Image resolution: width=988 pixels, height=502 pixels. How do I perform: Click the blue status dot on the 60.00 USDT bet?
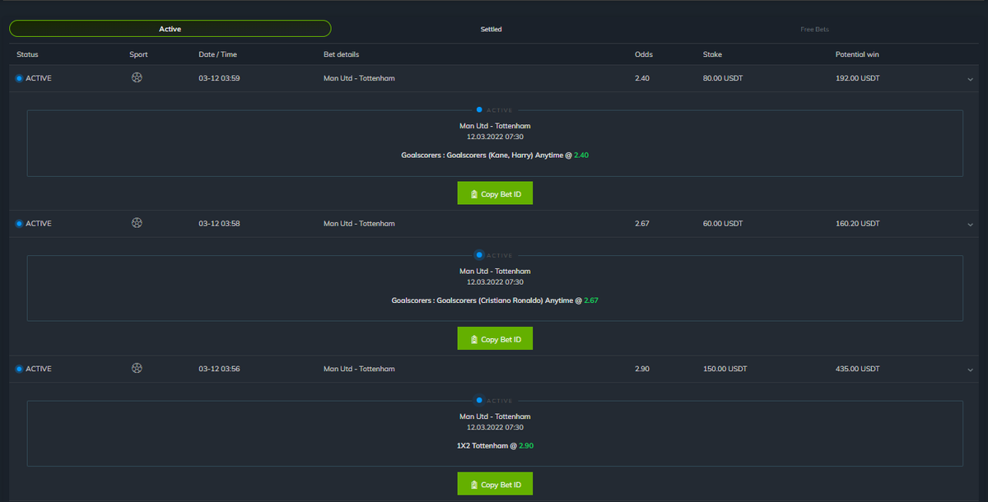click(19, 224)
